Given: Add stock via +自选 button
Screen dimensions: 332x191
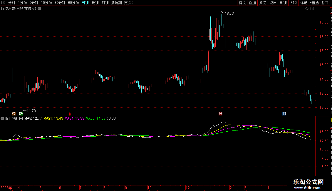Looking at the screenshot, I should 314,3.
